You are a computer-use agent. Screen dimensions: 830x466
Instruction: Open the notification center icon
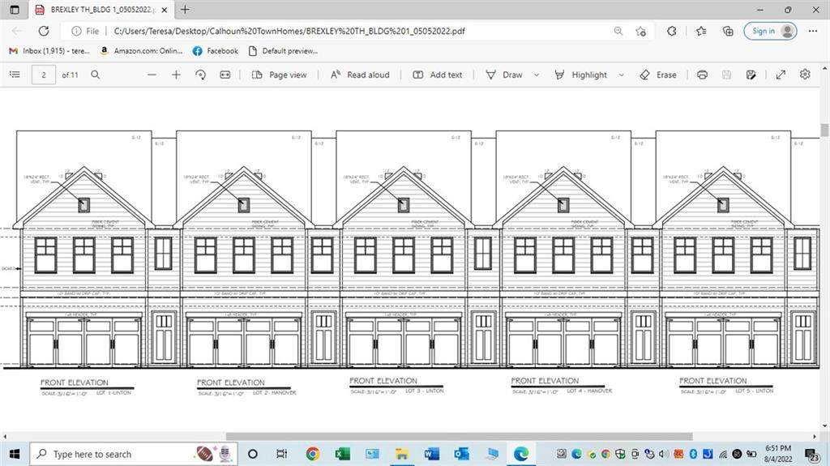point(811,454)
